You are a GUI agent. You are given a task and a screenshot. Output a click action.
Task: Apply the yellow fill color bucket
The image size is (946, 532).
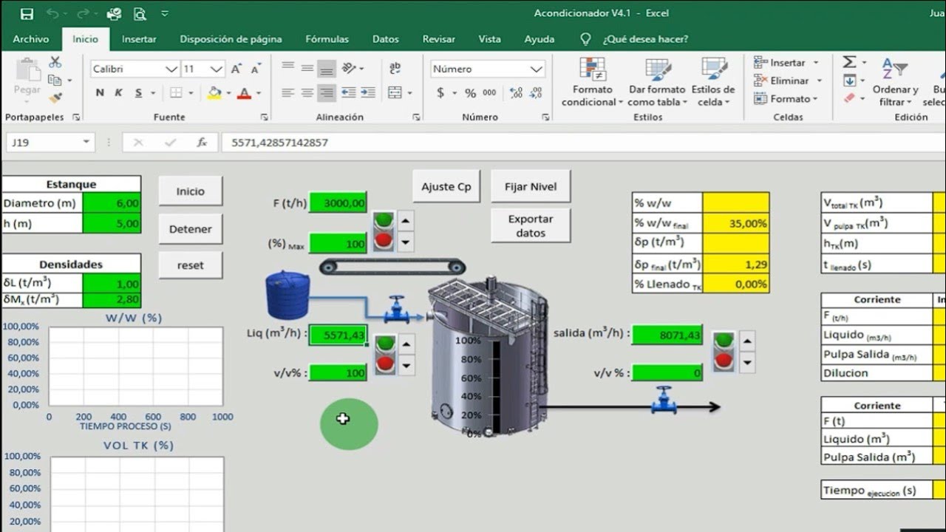(214, 93)
